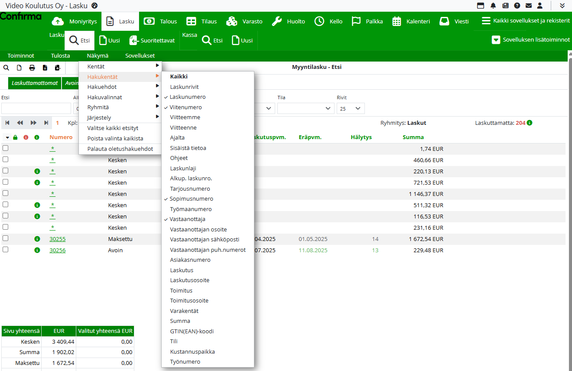Open the Tulosta menu

coord(60,56)
